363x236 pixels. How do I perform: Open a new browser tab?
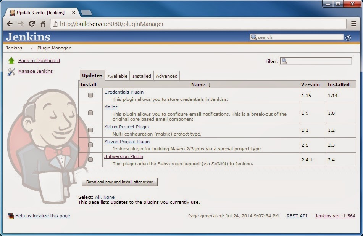click(x=86, y=13)
